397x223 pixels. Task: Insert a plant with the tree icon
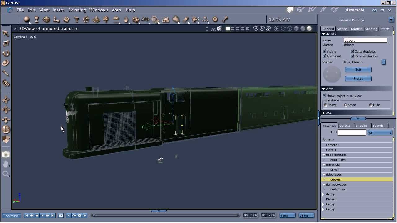tap(106, 20)
